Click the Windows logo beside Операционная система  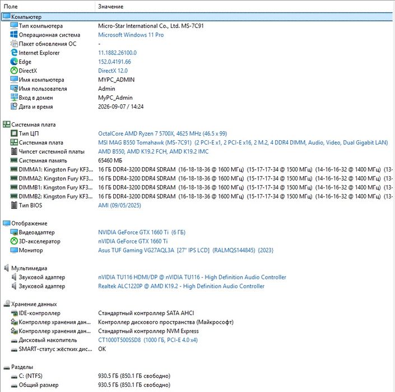[14, 35]
